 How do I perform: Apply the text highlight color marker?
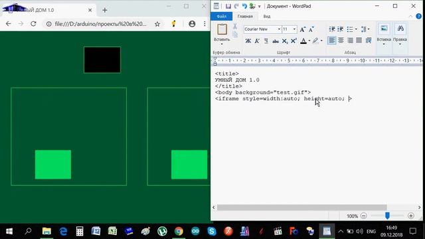click(x=315, y=41)
